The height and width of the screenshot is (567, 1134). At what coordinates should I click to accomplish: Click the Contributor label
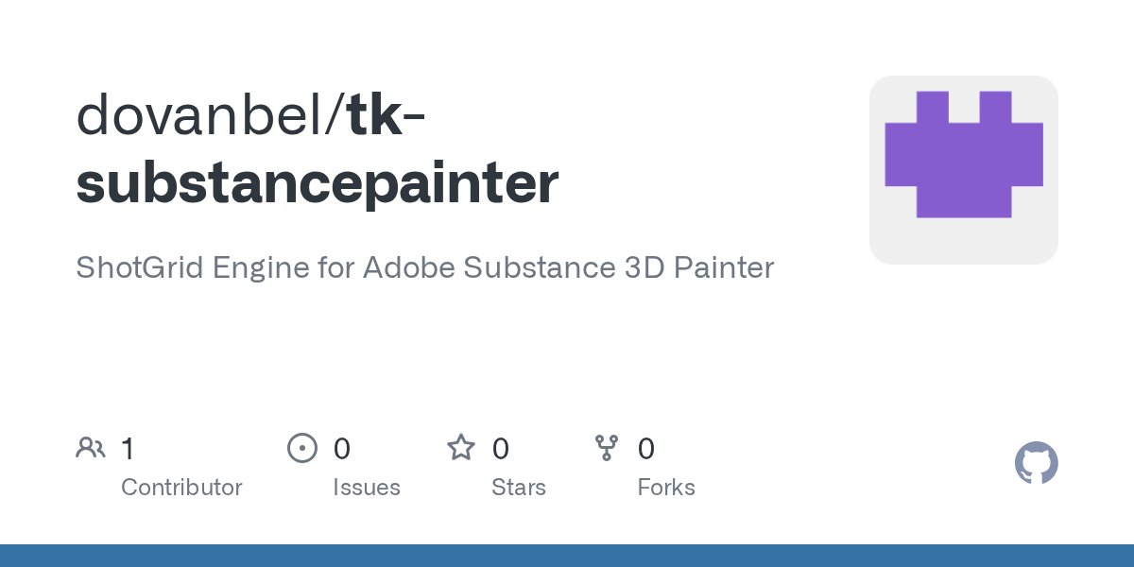pos(181,488)
